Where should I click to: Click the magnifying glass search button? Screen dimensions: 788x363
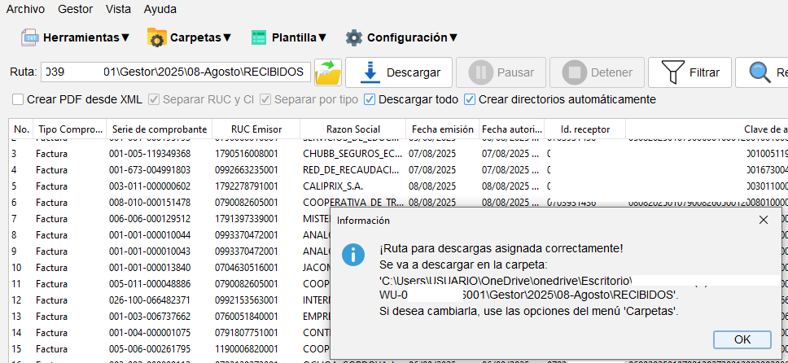761,72
